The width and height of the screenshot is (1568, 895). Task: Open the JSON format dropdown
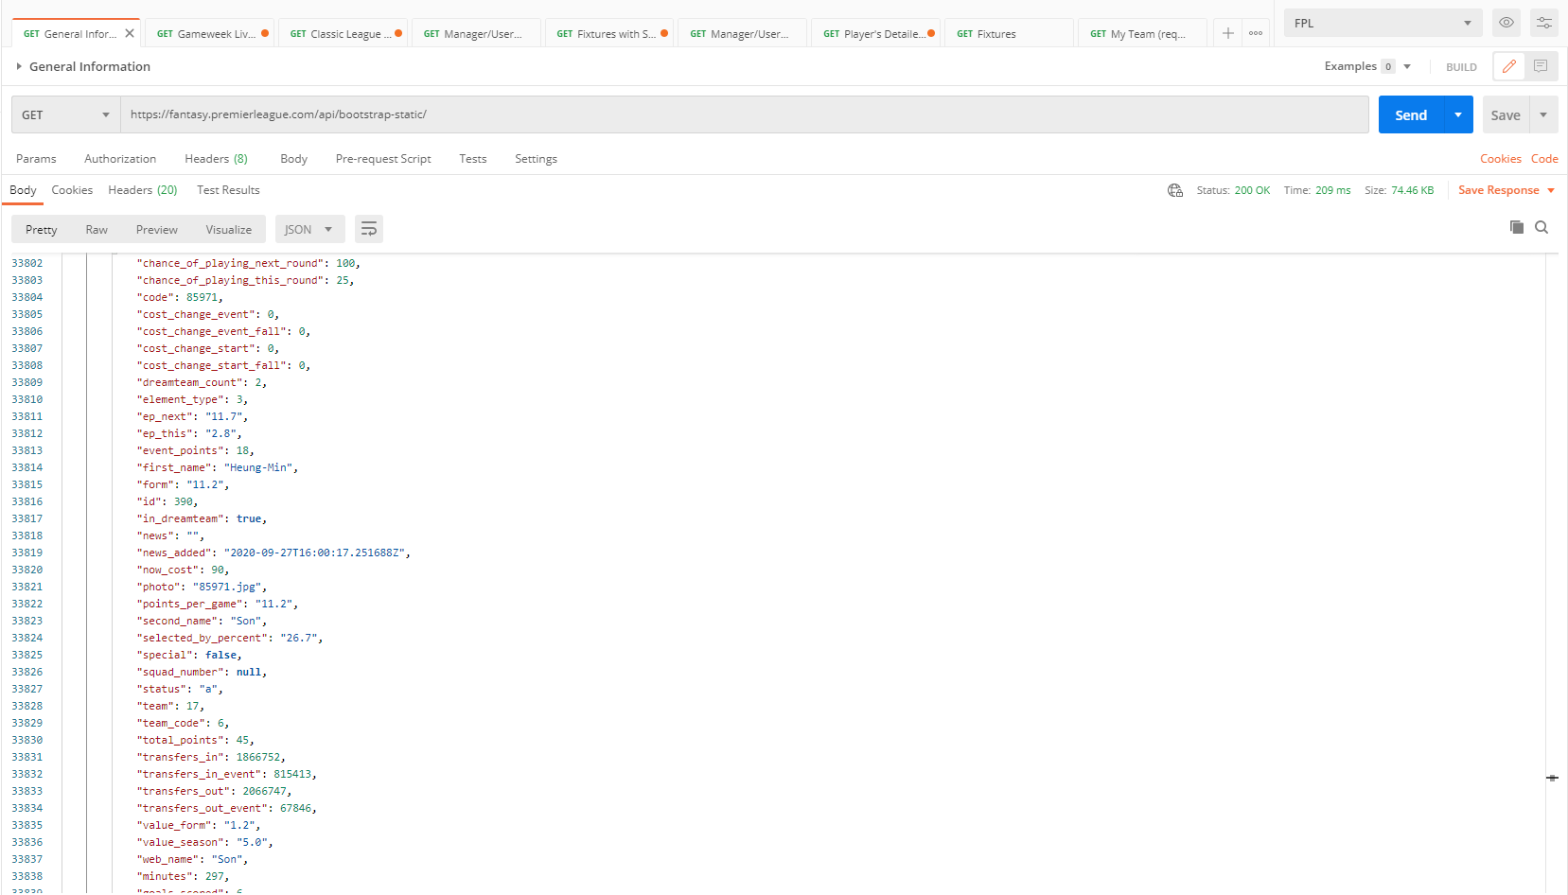pos(309,229)
